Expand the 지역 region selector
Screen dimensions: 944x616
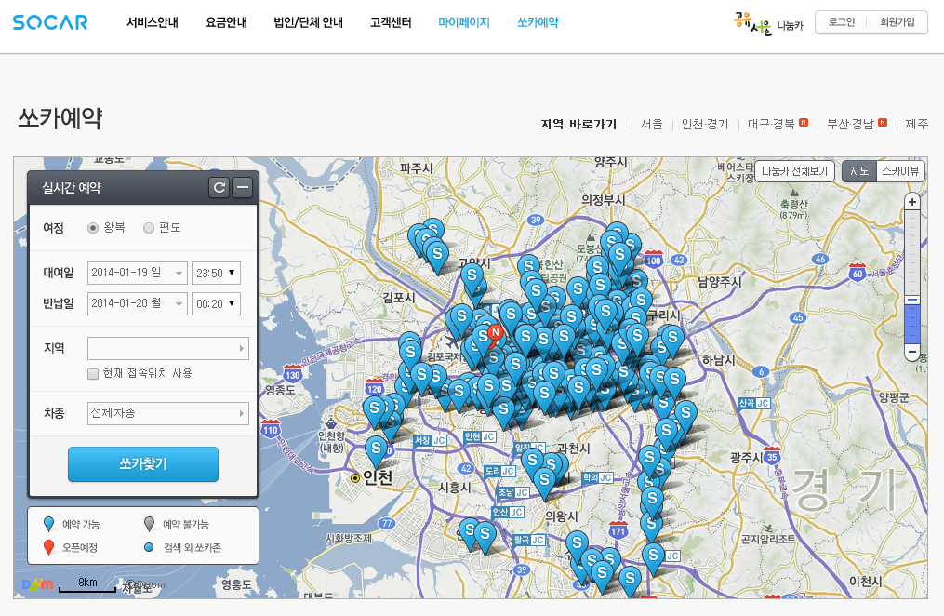pos(168,348)
